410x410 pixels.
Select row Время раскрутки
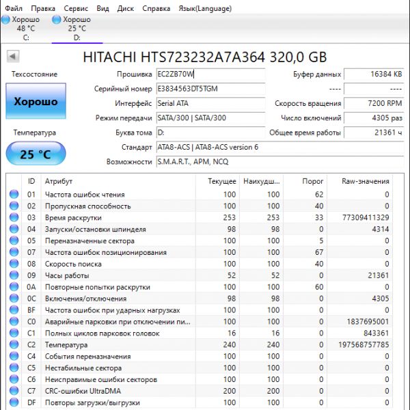point(200,217)
